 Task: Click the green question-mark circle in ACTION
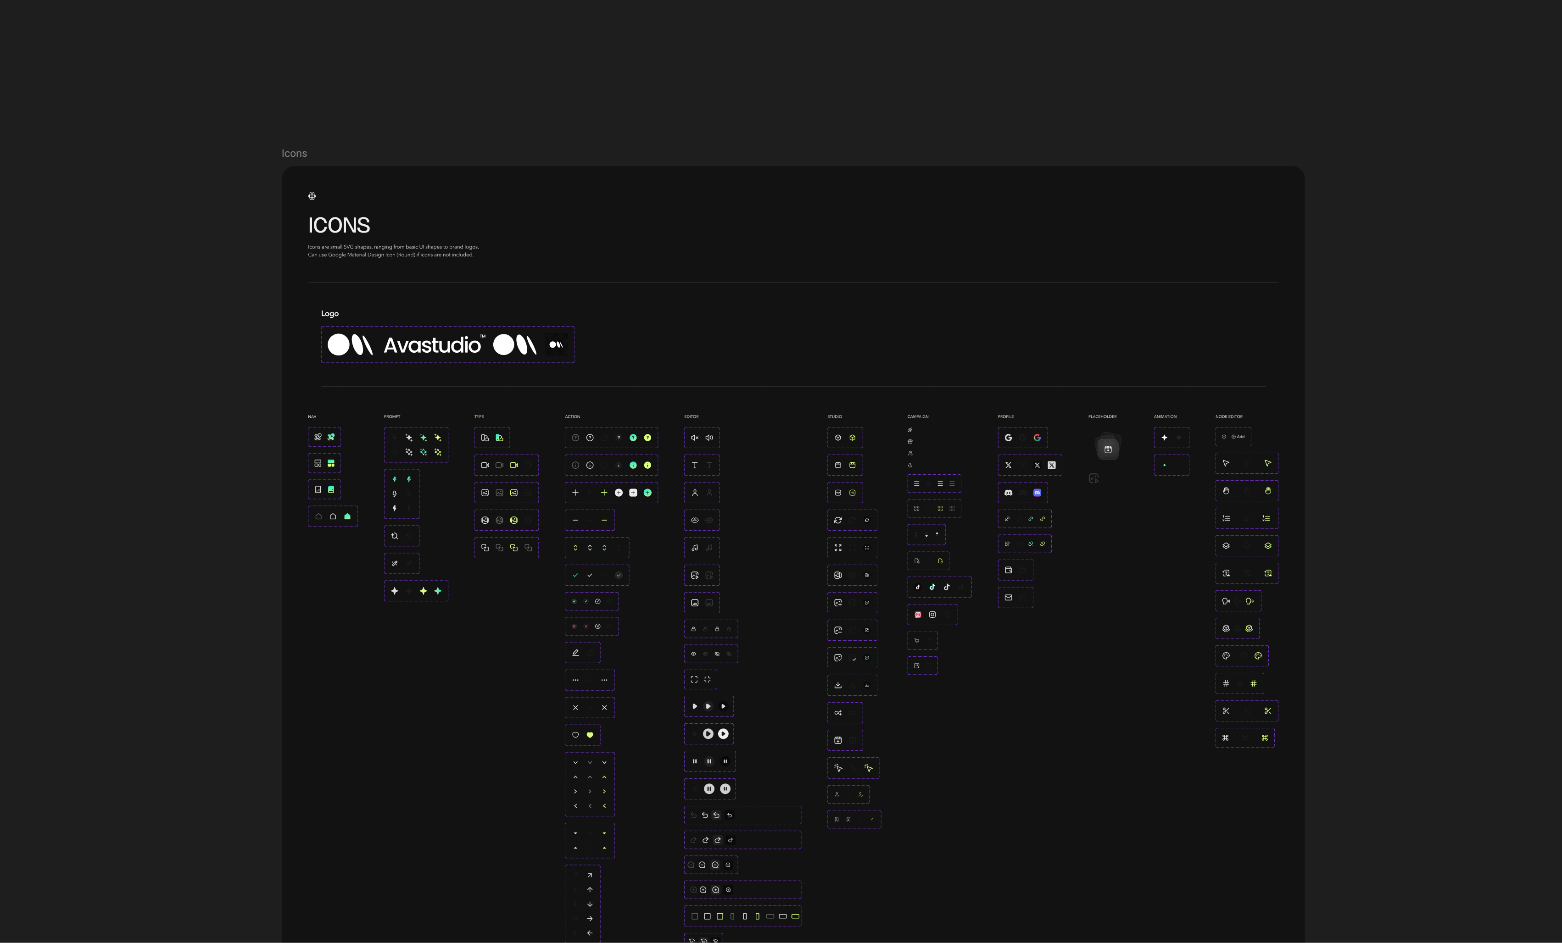[633, 438]
